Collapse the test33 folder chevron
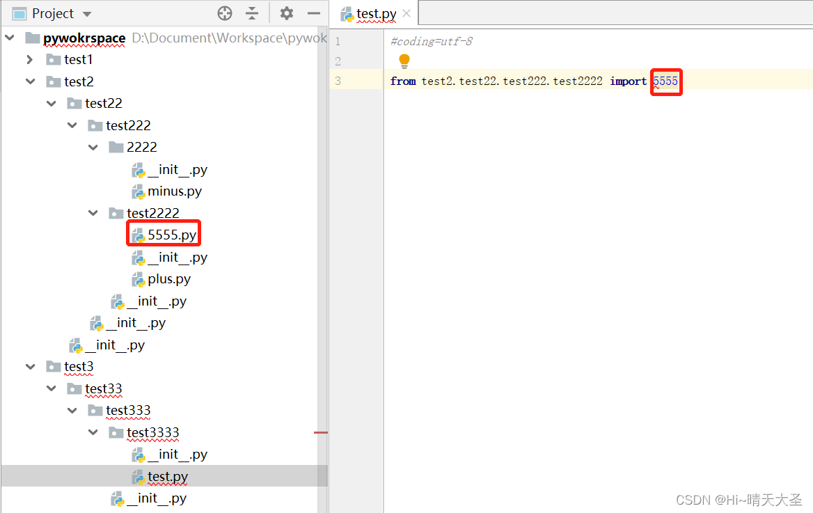The image size is (813, 513). [x=52, y=388]
